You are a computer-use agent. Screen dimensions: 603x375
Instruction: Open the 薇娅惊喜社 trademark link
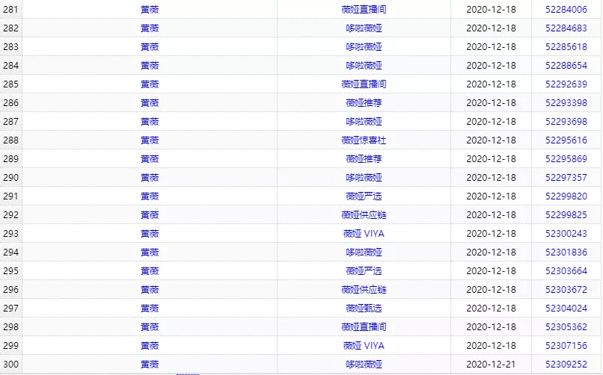(x=364, y=140)
